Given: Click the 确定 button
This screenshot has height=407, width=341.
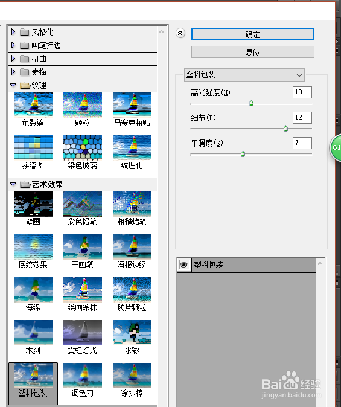Looking at the screenshot, I should click(x=253, y=34).
